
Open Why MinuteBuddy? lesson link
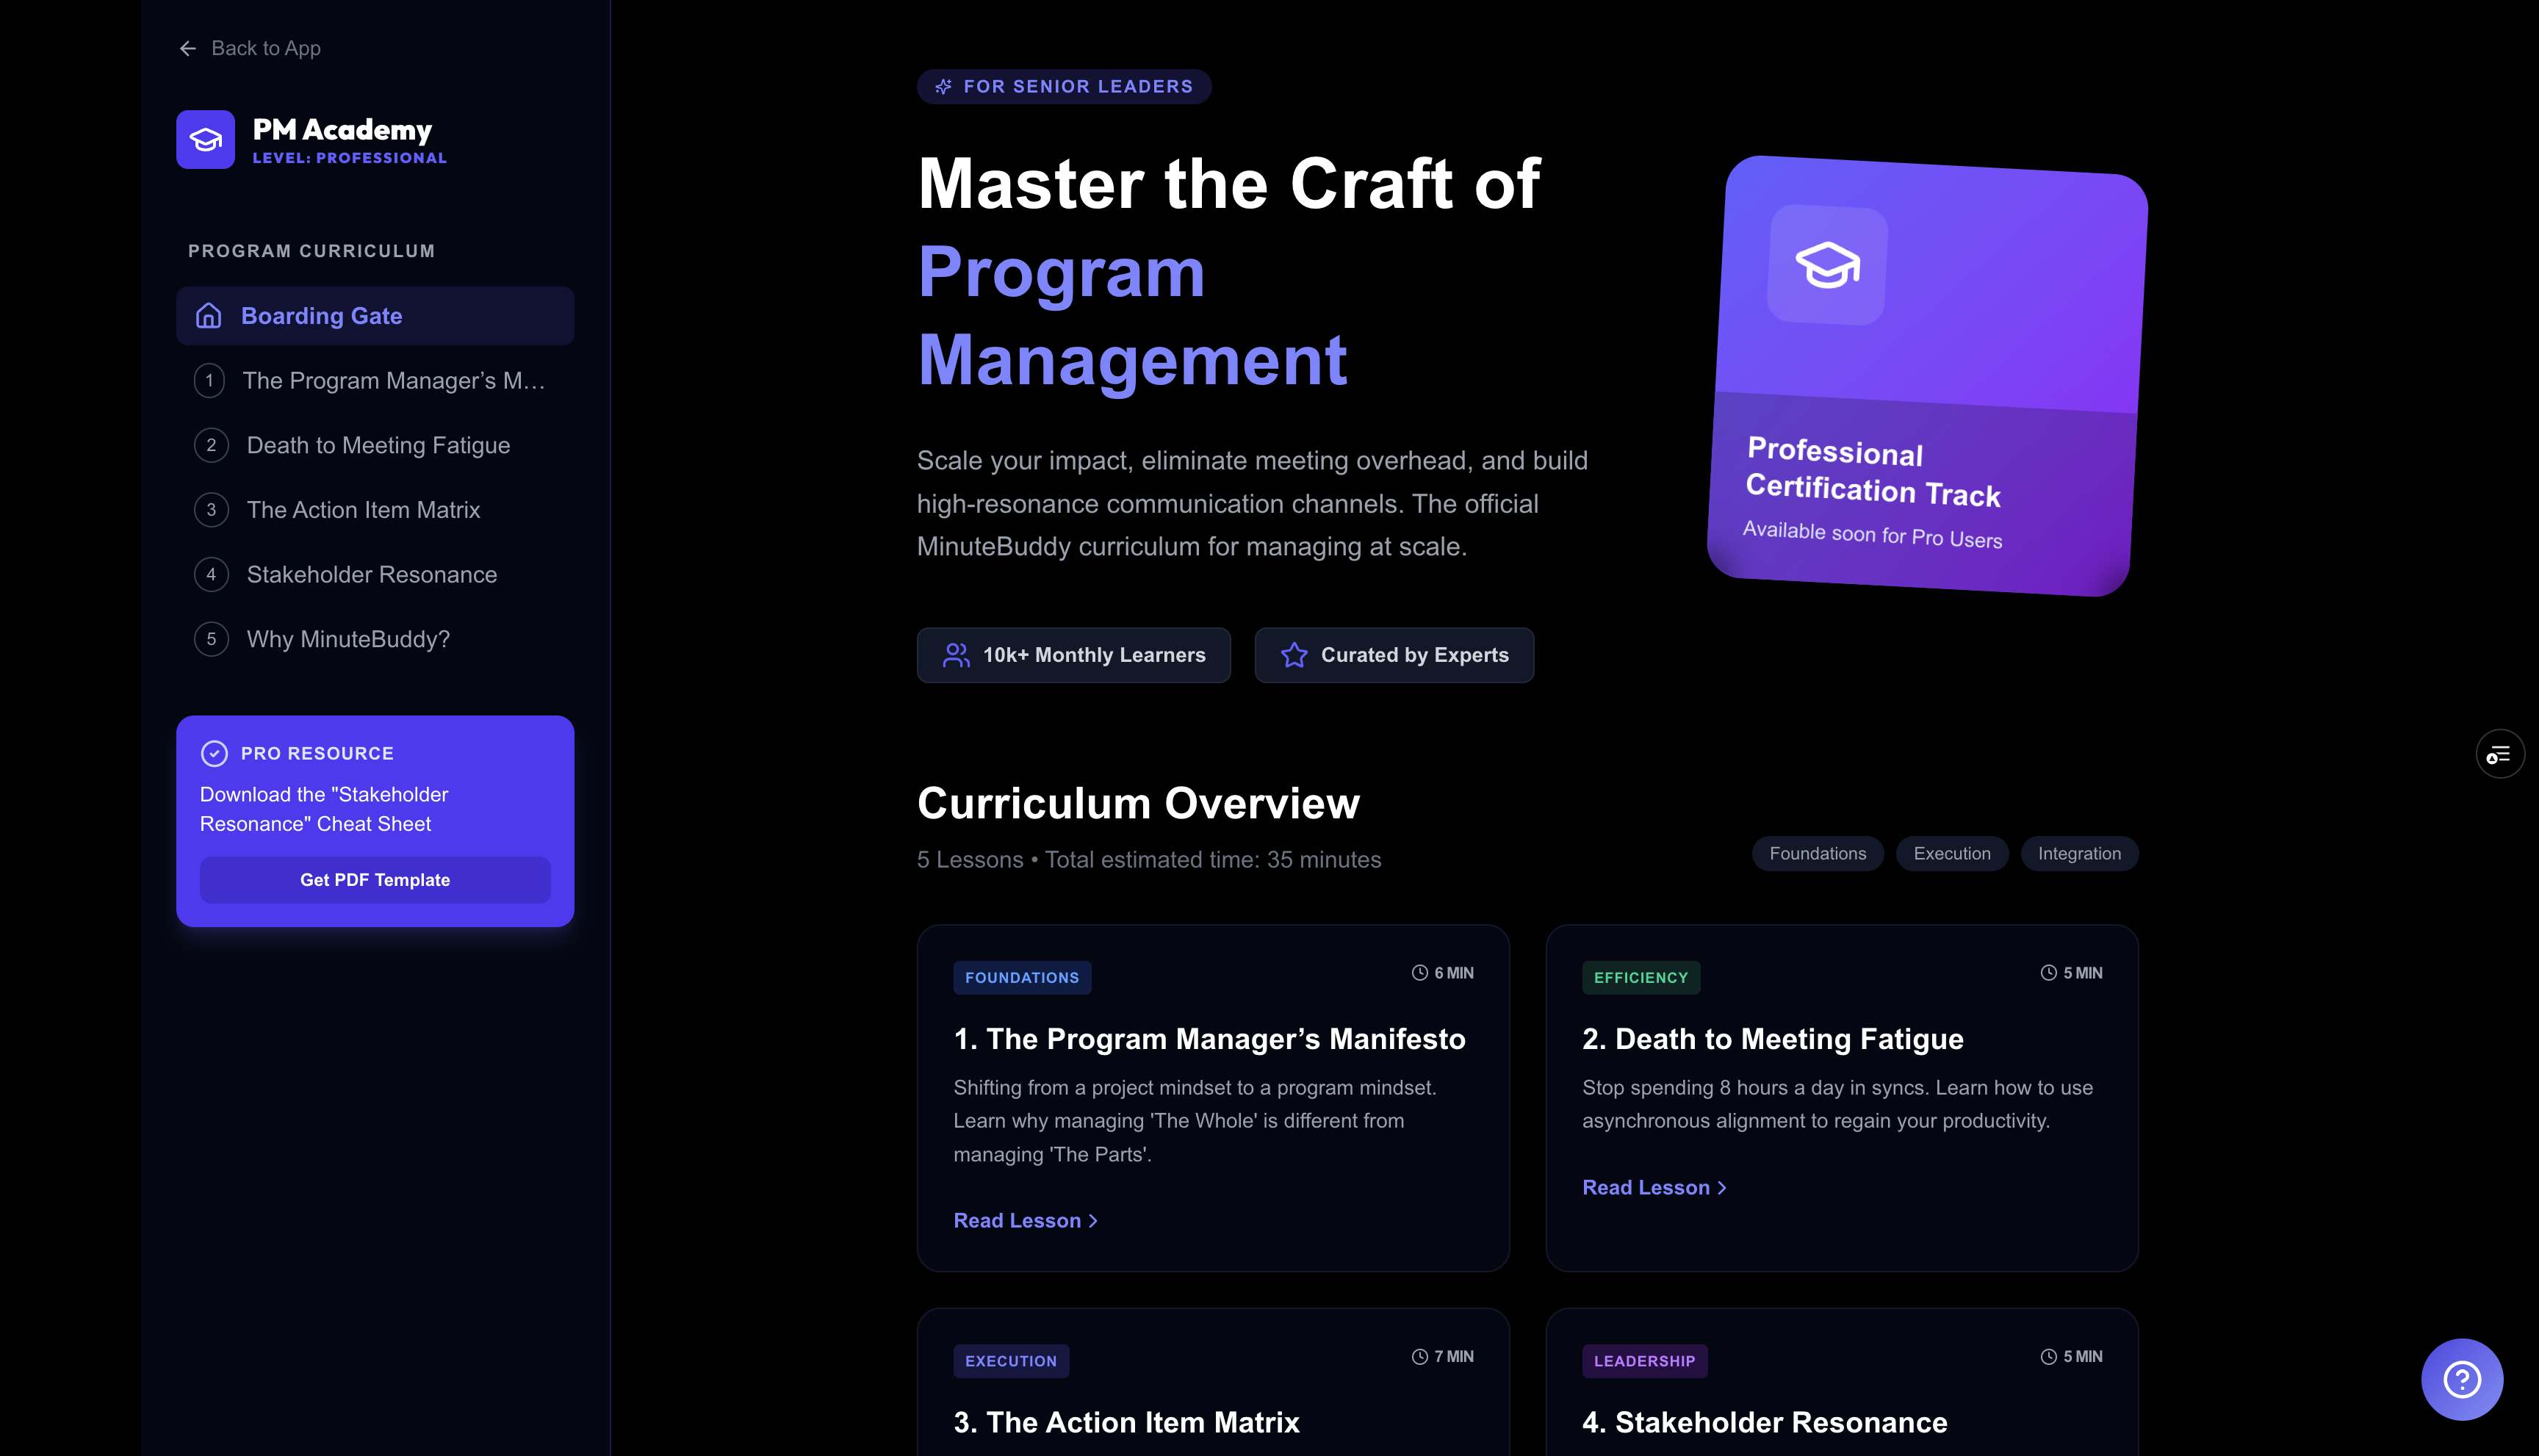click(x=348, y=639)
